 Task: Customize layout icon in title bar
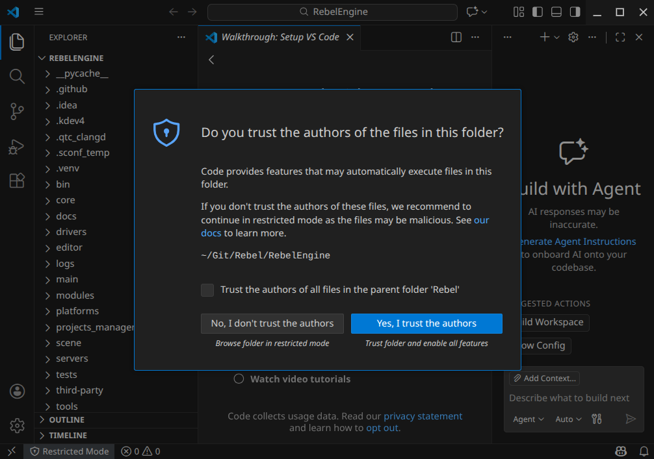coord(518,12)
